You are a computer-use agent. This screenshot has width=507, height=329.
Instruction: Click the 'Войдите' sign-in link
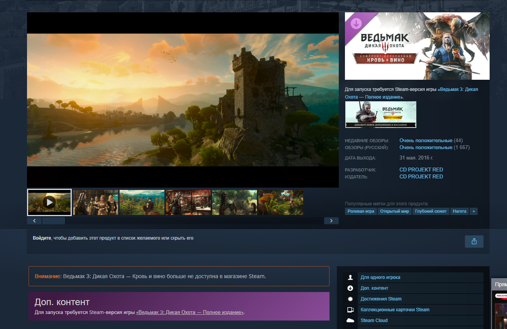click(x=42, y=238)
